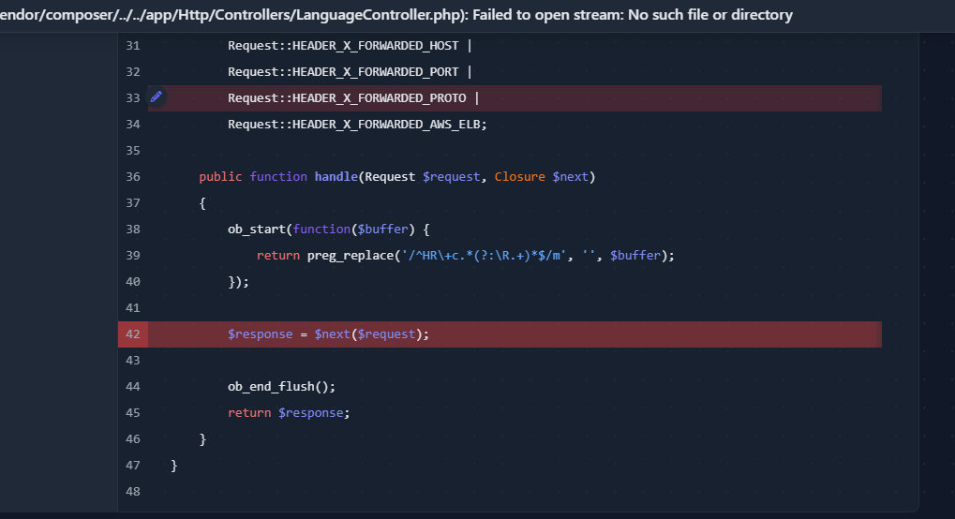Click the 'Closure' type hint in the signature
The image size is (955, 519).
[519, 176]
